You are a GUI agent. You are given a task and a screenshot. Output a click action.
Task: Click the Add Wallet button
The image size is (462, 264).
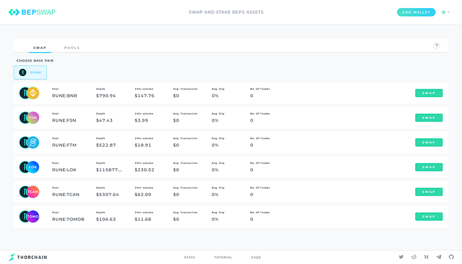[x=416, y=12]
